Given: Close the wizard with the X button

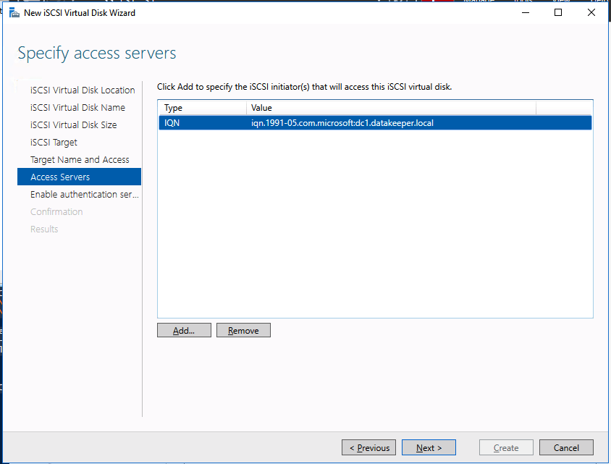Looking at the screenshot, I should (591, 13).
